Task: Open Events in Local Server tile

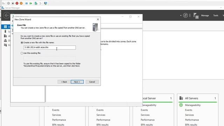Action: click(144, 110)
